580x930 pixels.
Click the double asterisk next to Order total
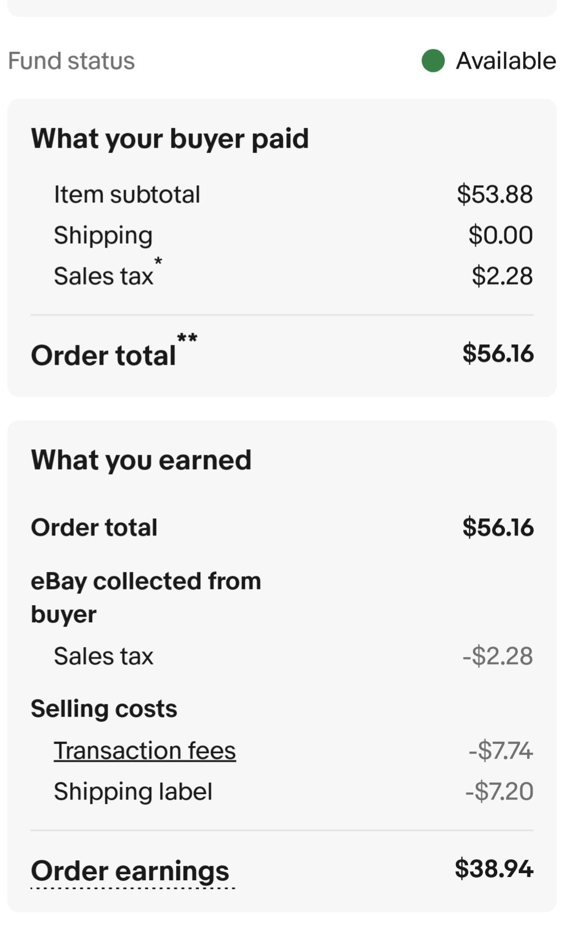click(x=188, y=337)
